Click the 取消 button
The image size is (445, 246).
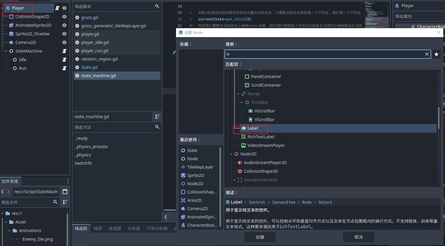point(358,237)
